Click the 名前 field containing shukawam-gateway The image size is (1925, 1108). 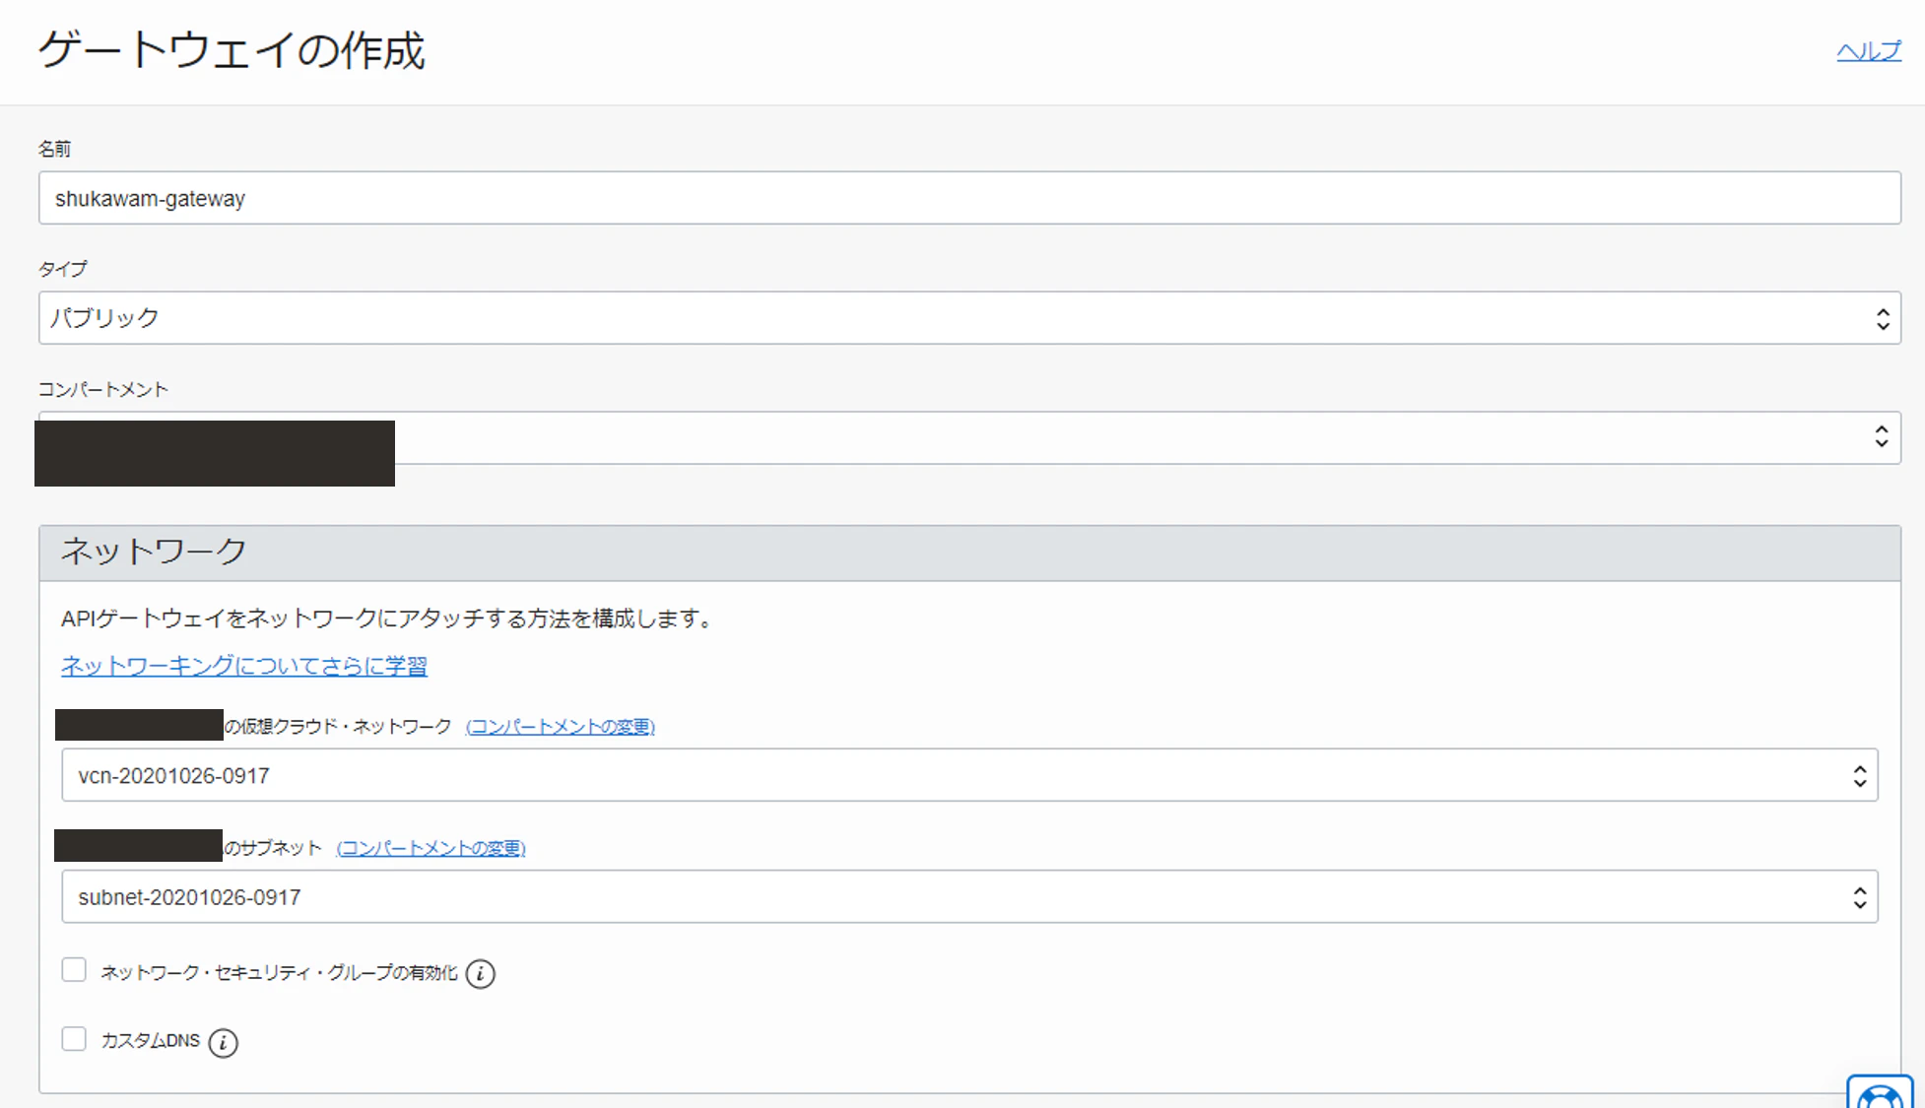pyautogui.click(x=968, y=198)
